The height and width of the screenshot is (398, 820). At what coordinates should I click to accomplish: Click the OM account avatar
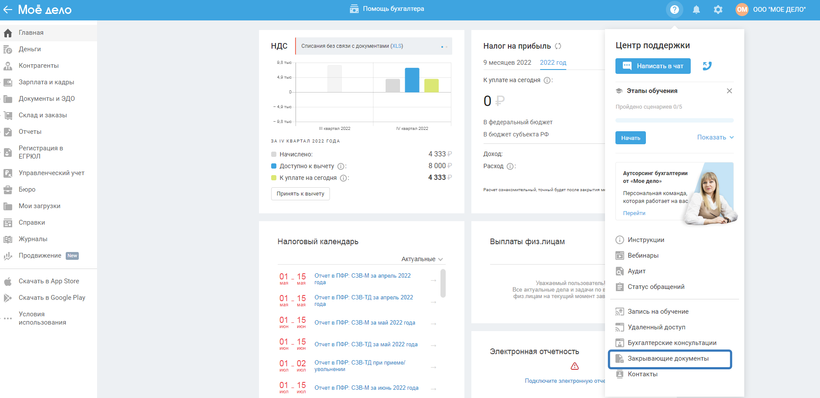[742, 9]
